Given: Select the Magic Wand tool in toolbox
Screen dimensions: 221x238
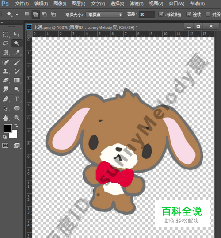Looking at the screenshot, I should (17, 43).
